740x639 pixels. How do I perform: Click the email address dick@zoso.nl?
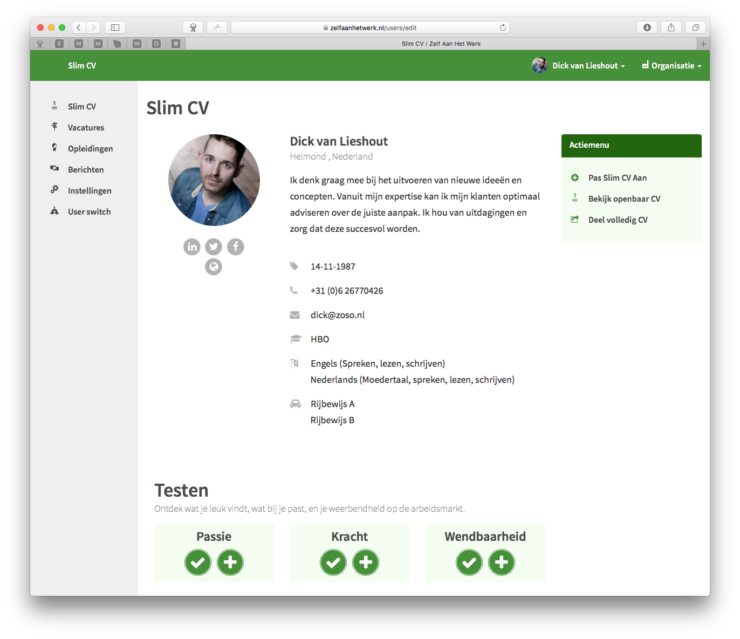click(338, 315)
